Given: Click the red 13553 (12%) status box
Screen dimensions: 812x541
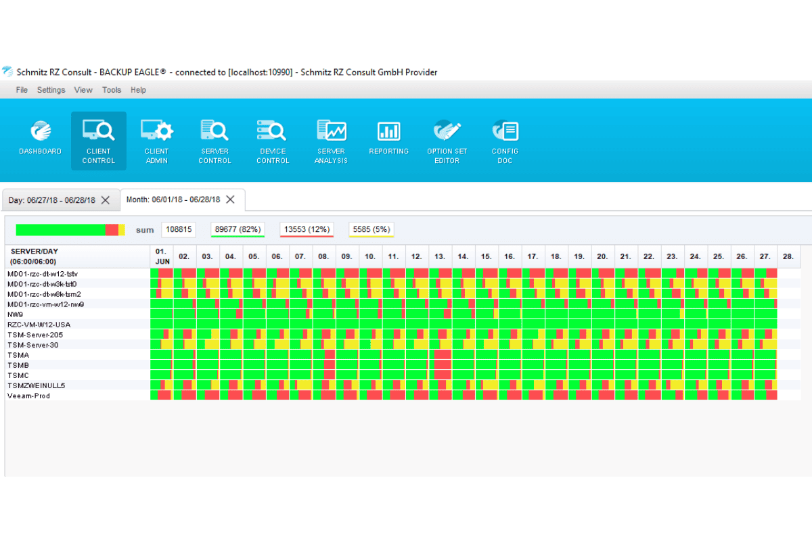Looking at the screenshot, I should tap(307, 230).
